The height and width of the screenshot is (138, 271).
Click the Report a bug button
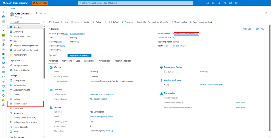40,3
